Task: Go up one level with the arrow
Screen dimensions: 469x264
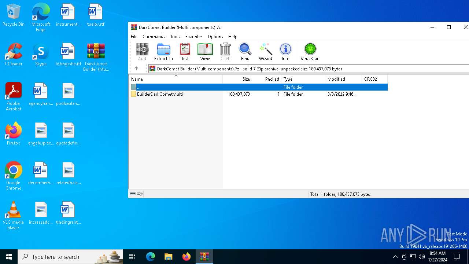Action: coord(136,69)
